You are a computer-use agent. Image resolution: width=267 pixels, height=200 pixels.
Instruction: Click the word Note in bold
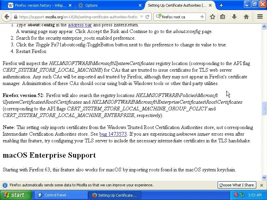point(9,127)
